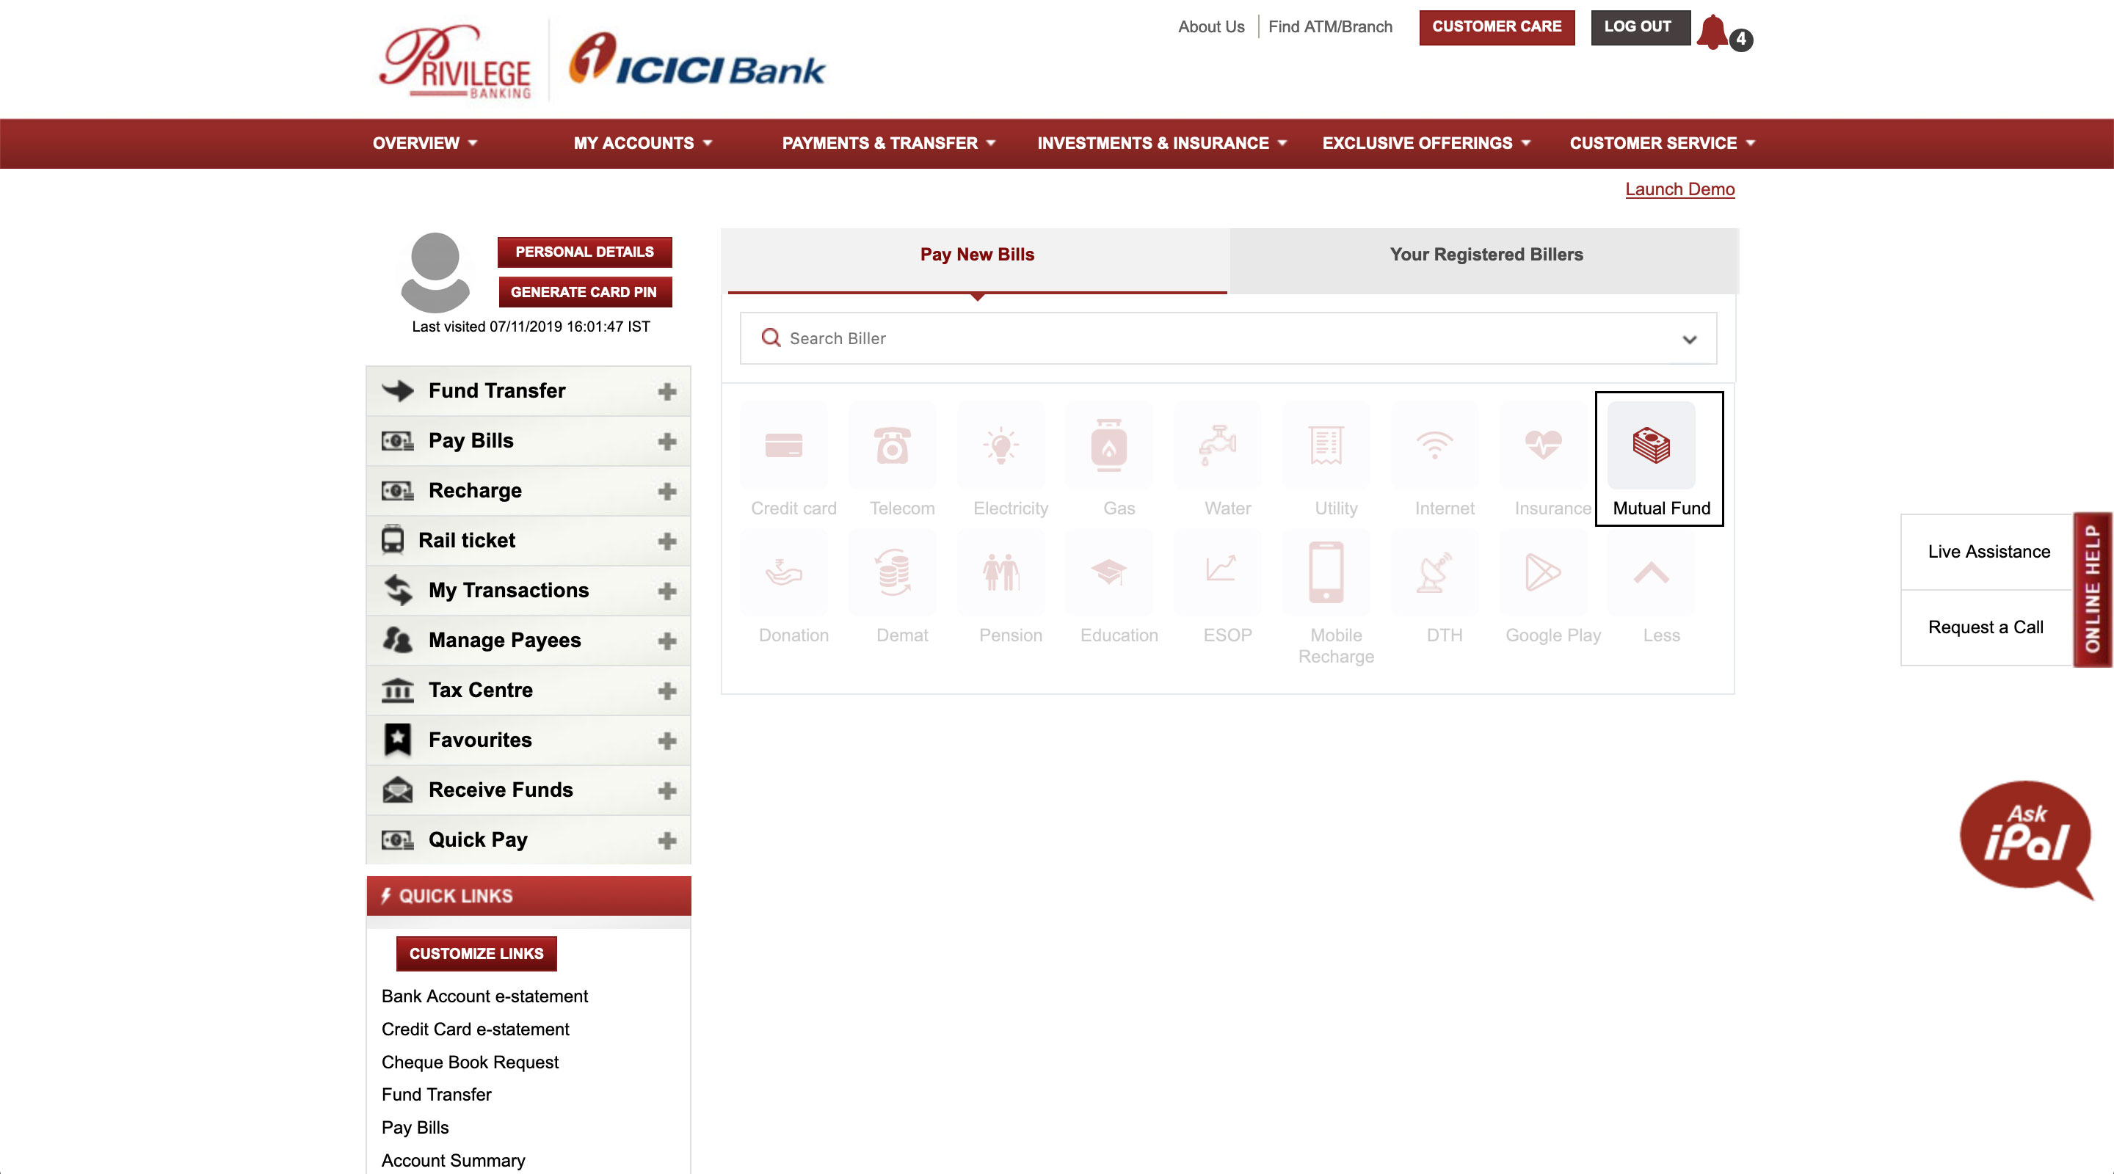2114x1174 pixels.
Task: Click the user profile avatar image
Action: tap(435, 271)
